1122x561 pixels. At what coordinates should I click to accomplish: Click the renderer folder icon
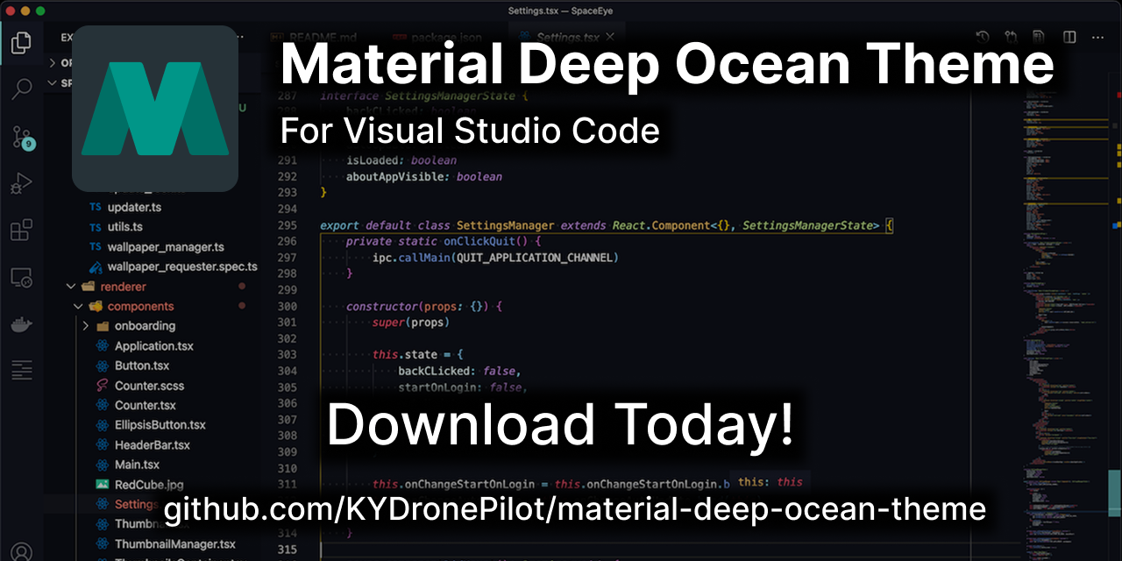click(88, 287)
